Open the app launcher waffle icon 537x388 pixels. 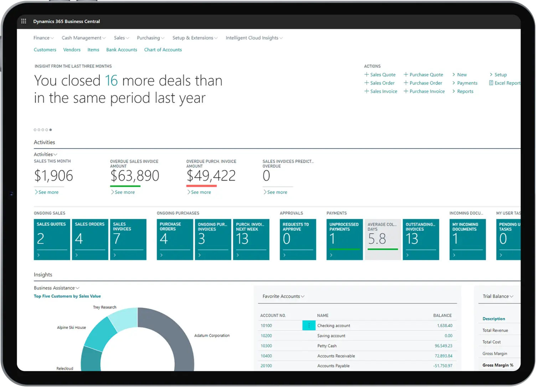[x=24, y=21]
